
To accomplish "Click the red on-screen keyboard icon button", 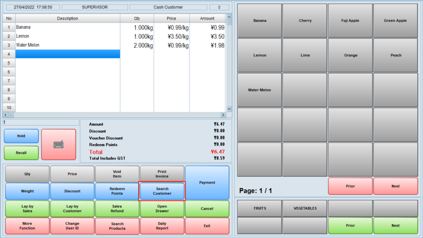I will pos(59,145).
